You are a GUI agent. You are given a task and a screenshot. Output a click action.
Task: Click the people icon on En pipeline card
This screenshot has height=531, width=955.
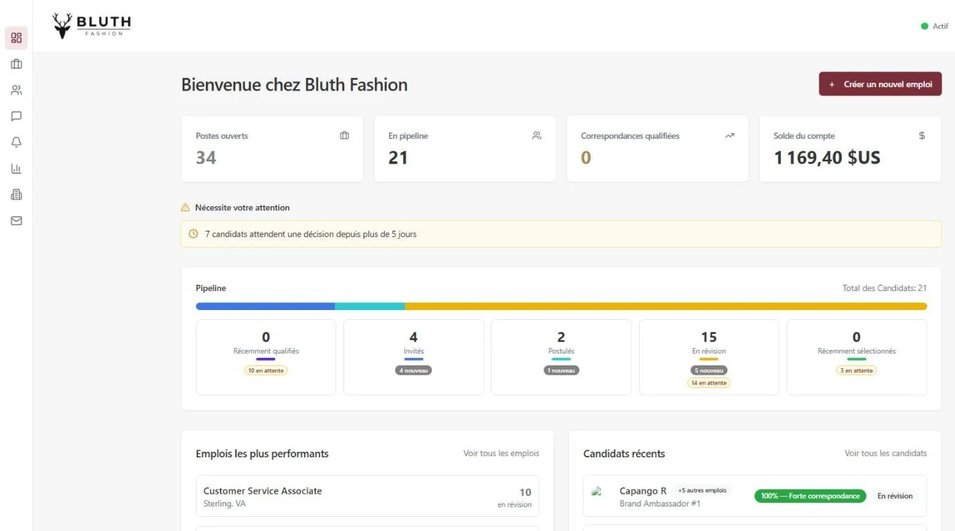click(536, 135)
